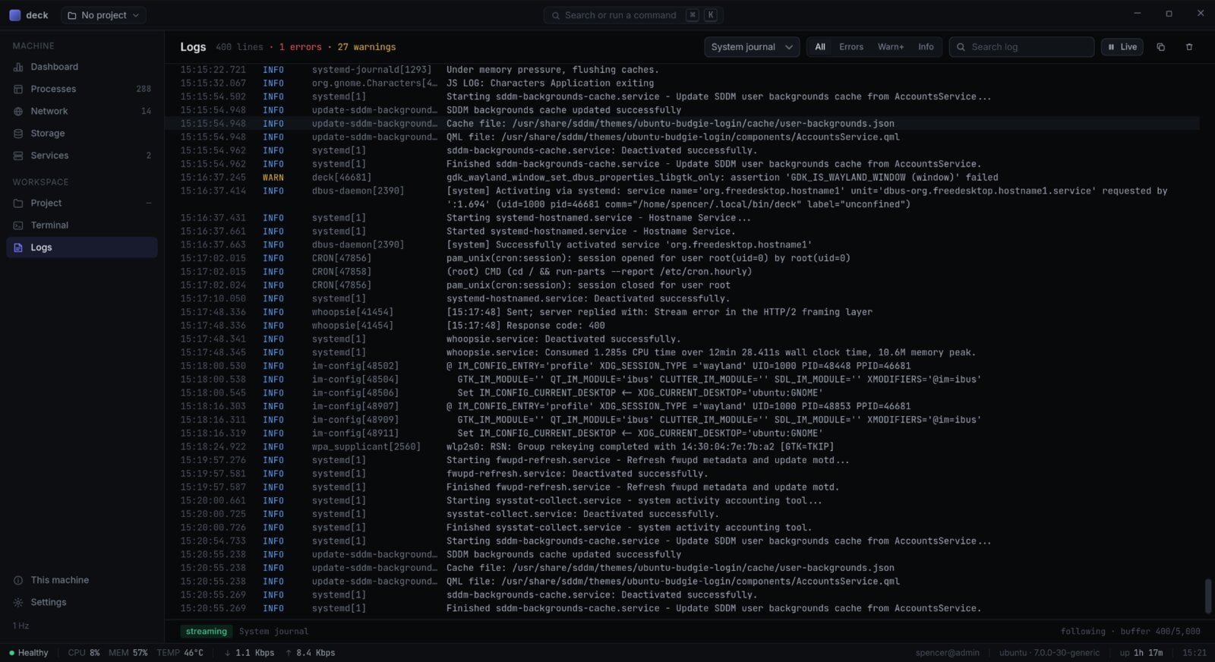Click the deck app logo

(x=15, y=15)
